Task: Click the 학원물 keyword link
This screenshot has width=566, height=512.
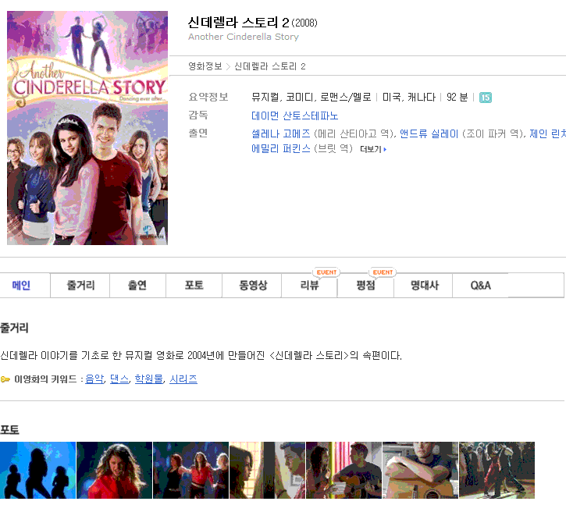Action: pyautogui.click(x=148, y=379)
